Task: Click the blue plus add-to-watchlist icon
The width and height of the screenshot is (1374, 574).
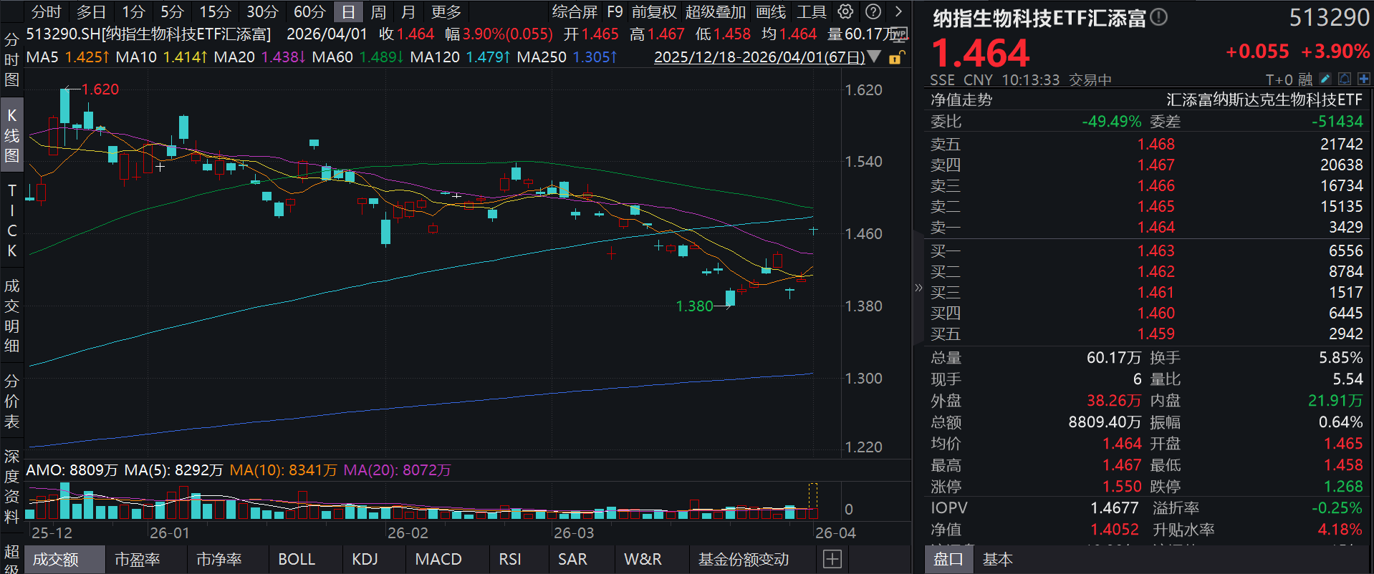Action: [1363, 79]
